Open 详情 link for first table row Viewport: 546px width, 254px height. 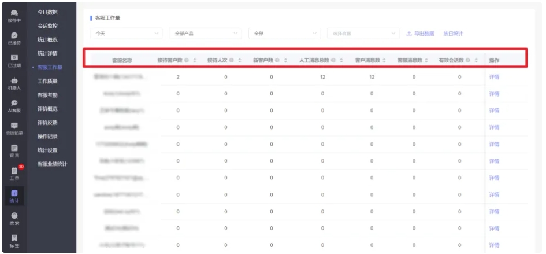coord(494,77)
